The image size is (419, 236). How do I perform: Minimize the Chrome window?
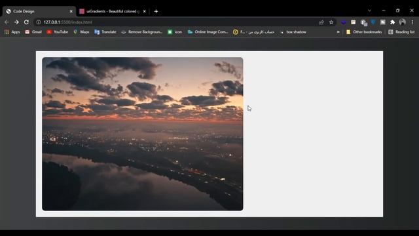(x=384, y=10)
